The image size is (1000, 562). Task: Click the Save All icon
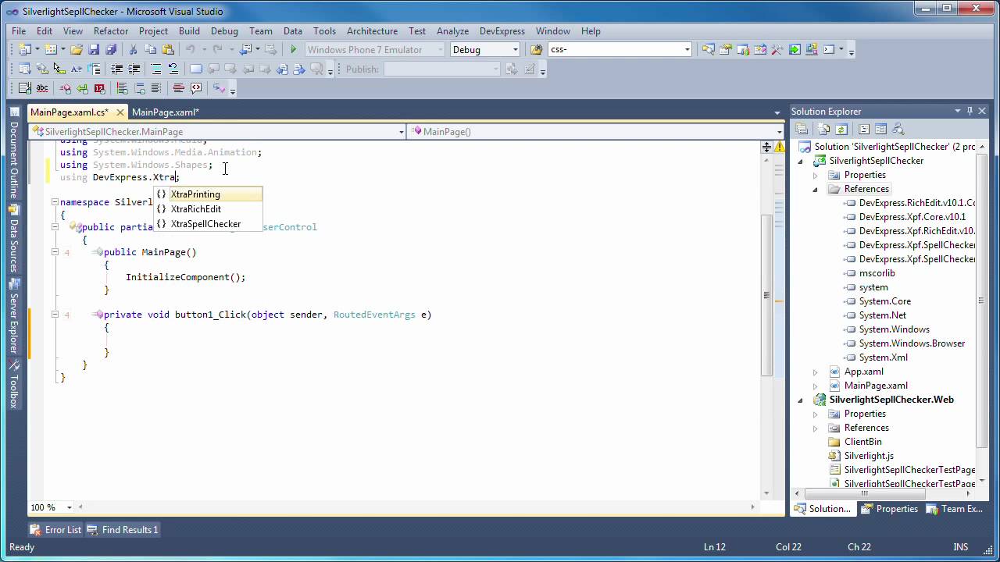111,49
